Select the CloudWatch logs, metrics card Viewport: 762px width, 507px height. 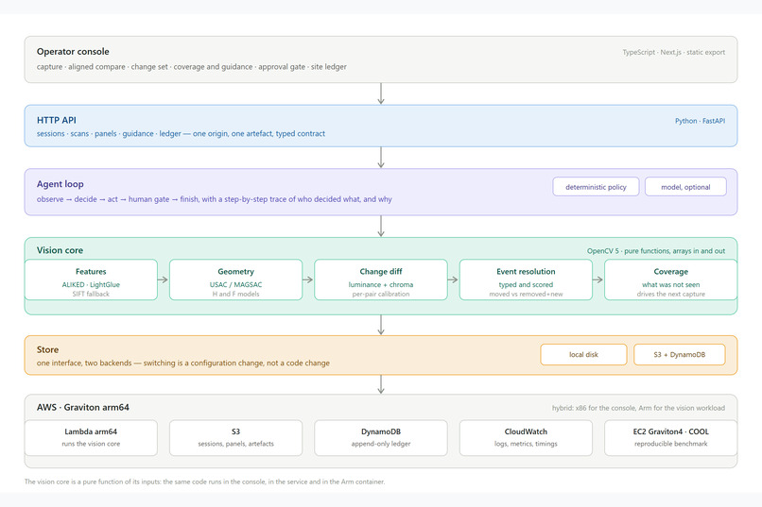pyautogui.click(x=526, y=438)
